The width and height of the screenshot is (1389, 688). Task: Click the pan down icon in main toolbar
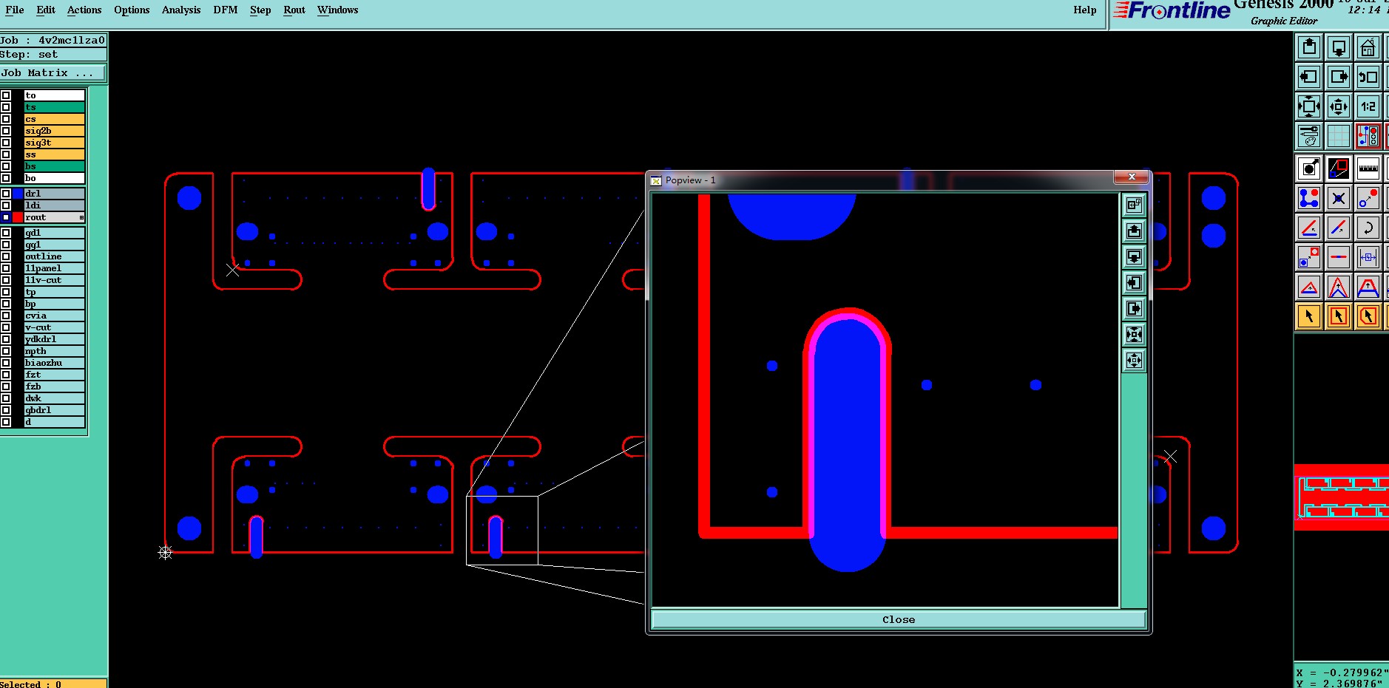tap(1339, 47)
